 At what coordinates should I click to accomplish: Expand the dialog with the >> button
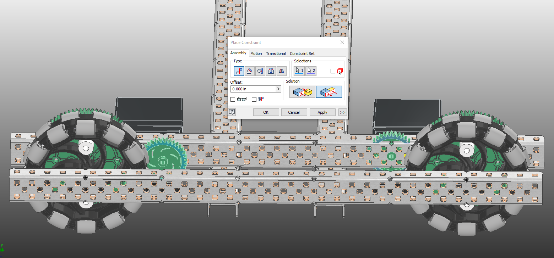(342, 112)
